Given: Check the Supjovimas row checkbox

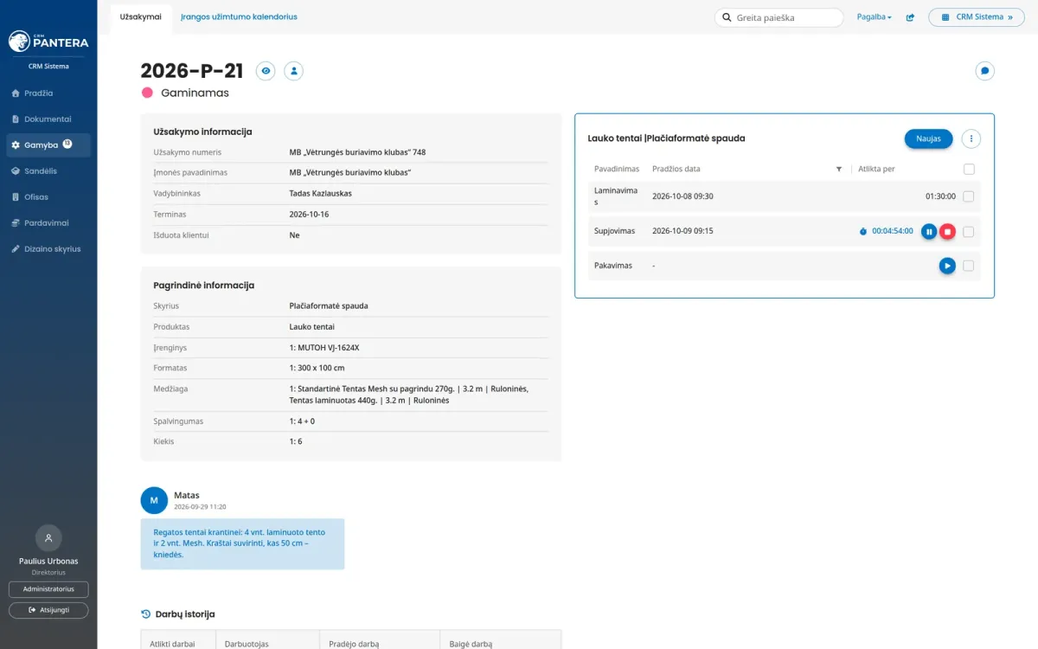Looking at the screenshot, I should 969,231.
